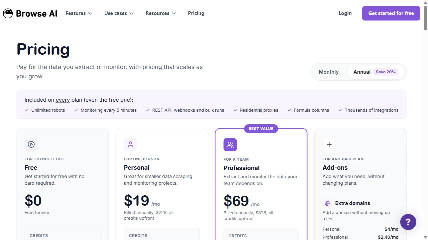Select Annual billing option
This screenshot has height=240, width=428.
click(x=376, y=72)
